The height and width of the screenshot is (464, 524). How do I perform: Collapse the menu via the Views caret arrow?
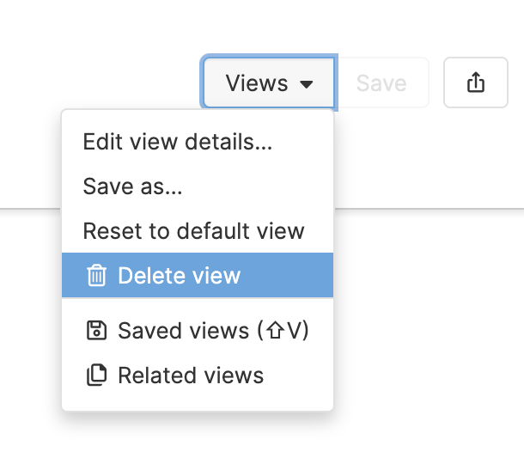tap(307, 84)
